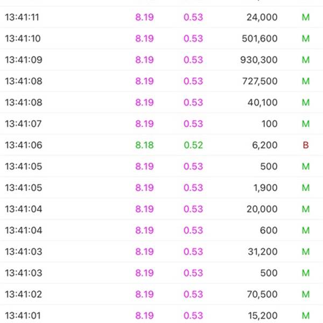
Task: Select the 6,200 volume cell
Action: point(265,145)
